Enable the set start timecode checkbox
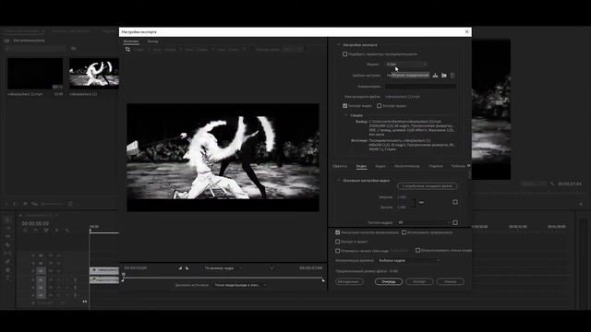Image resolution: width=591 pixels, height=332 pixels. (x=338, y=251)
